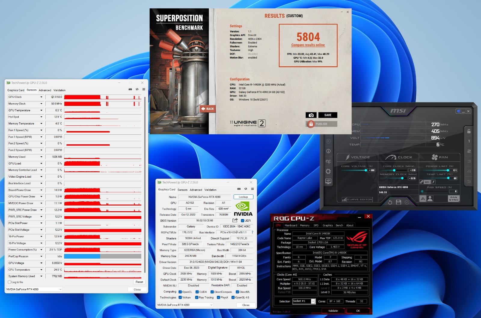Toggle the Vulkan checkbox

180,298
